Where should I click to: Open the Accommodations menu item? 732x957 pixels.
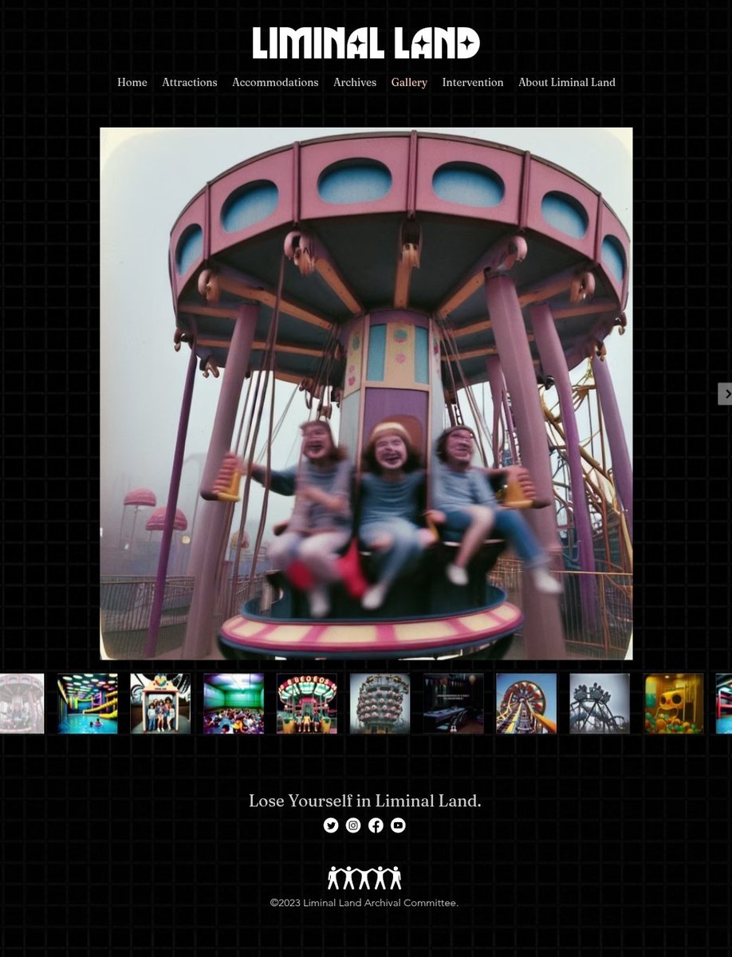coord(275,82)
